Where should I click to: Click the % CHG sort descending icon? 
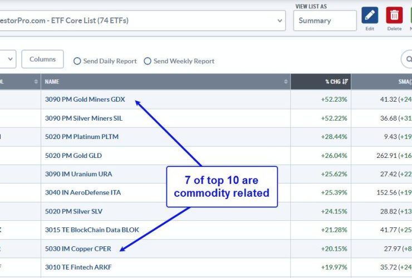pos(345,82)
